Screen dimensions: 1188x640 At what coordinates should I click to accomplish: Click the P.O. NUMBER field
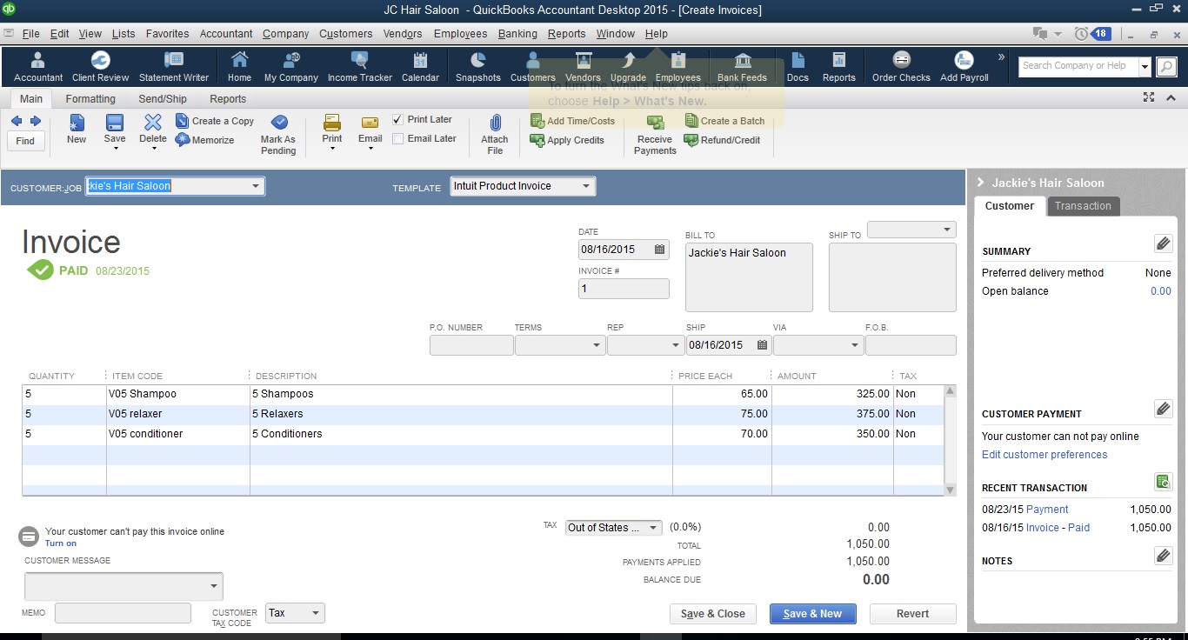[x=471, y=345]
